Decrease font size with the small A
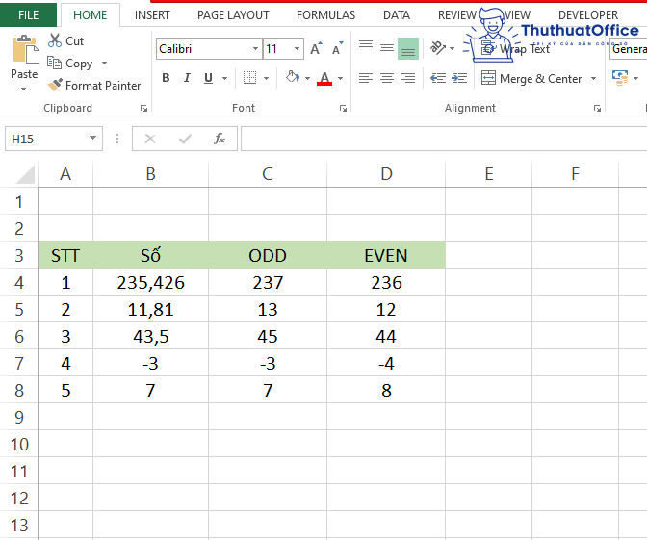Image resolution: width=647 pixels, height=540 pixels. (338, 49)
